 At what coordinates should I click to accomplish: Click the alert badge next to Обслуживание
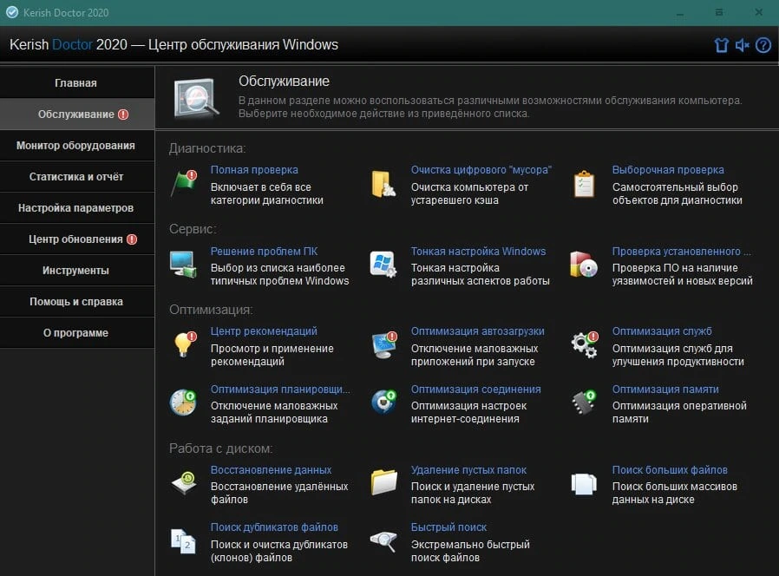[123, 115]
